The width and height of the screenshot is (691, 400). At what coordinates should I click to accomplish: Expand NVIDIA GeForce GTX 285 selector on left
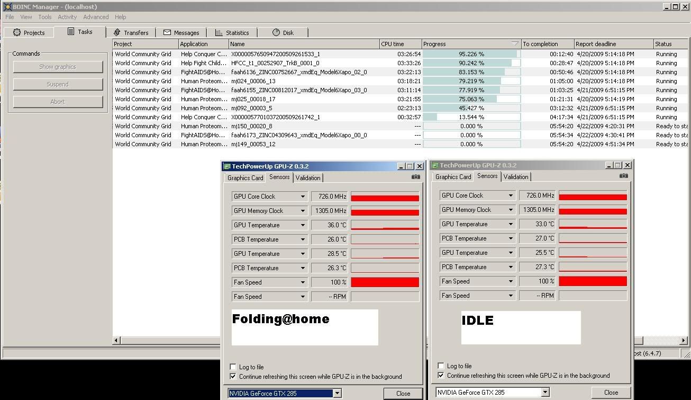point(337,393)
